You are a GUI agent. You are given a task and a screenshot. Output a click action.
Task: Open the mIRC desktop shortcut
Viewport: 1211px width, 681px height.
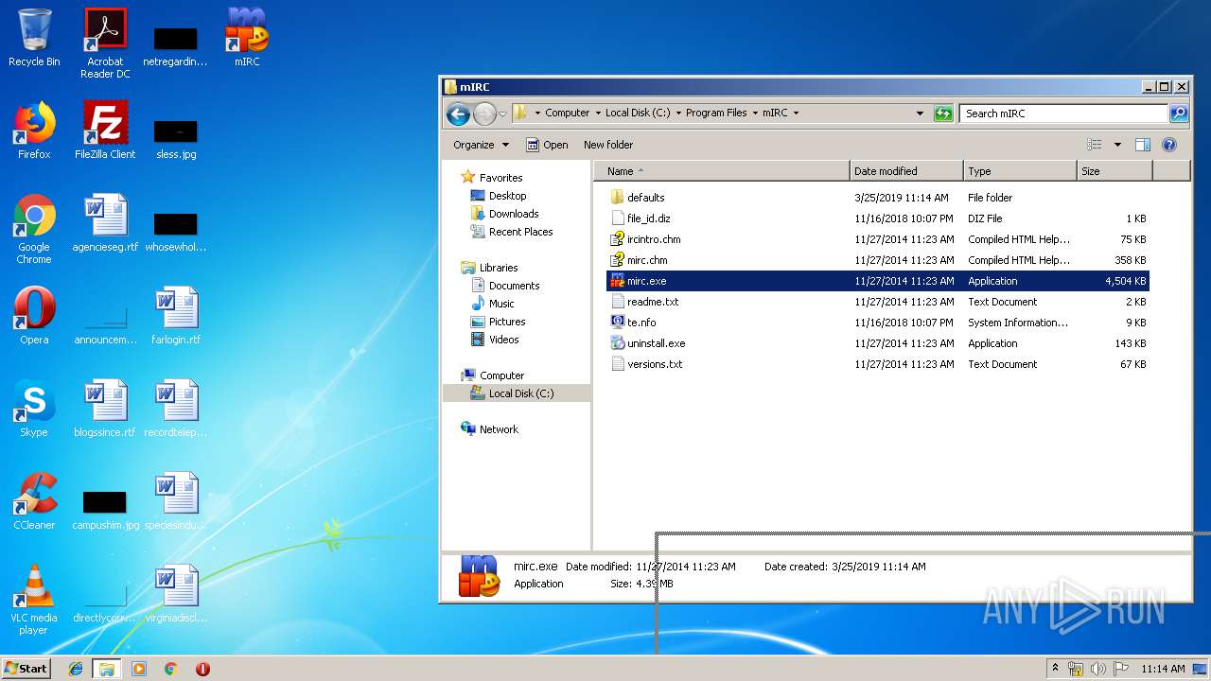(x=247, y=38)
